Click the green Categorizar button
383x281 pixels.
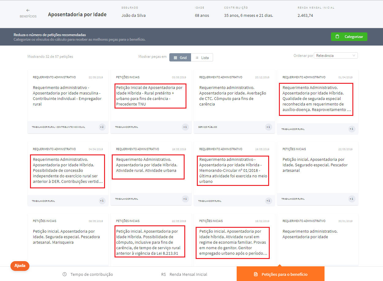point(349,37)
